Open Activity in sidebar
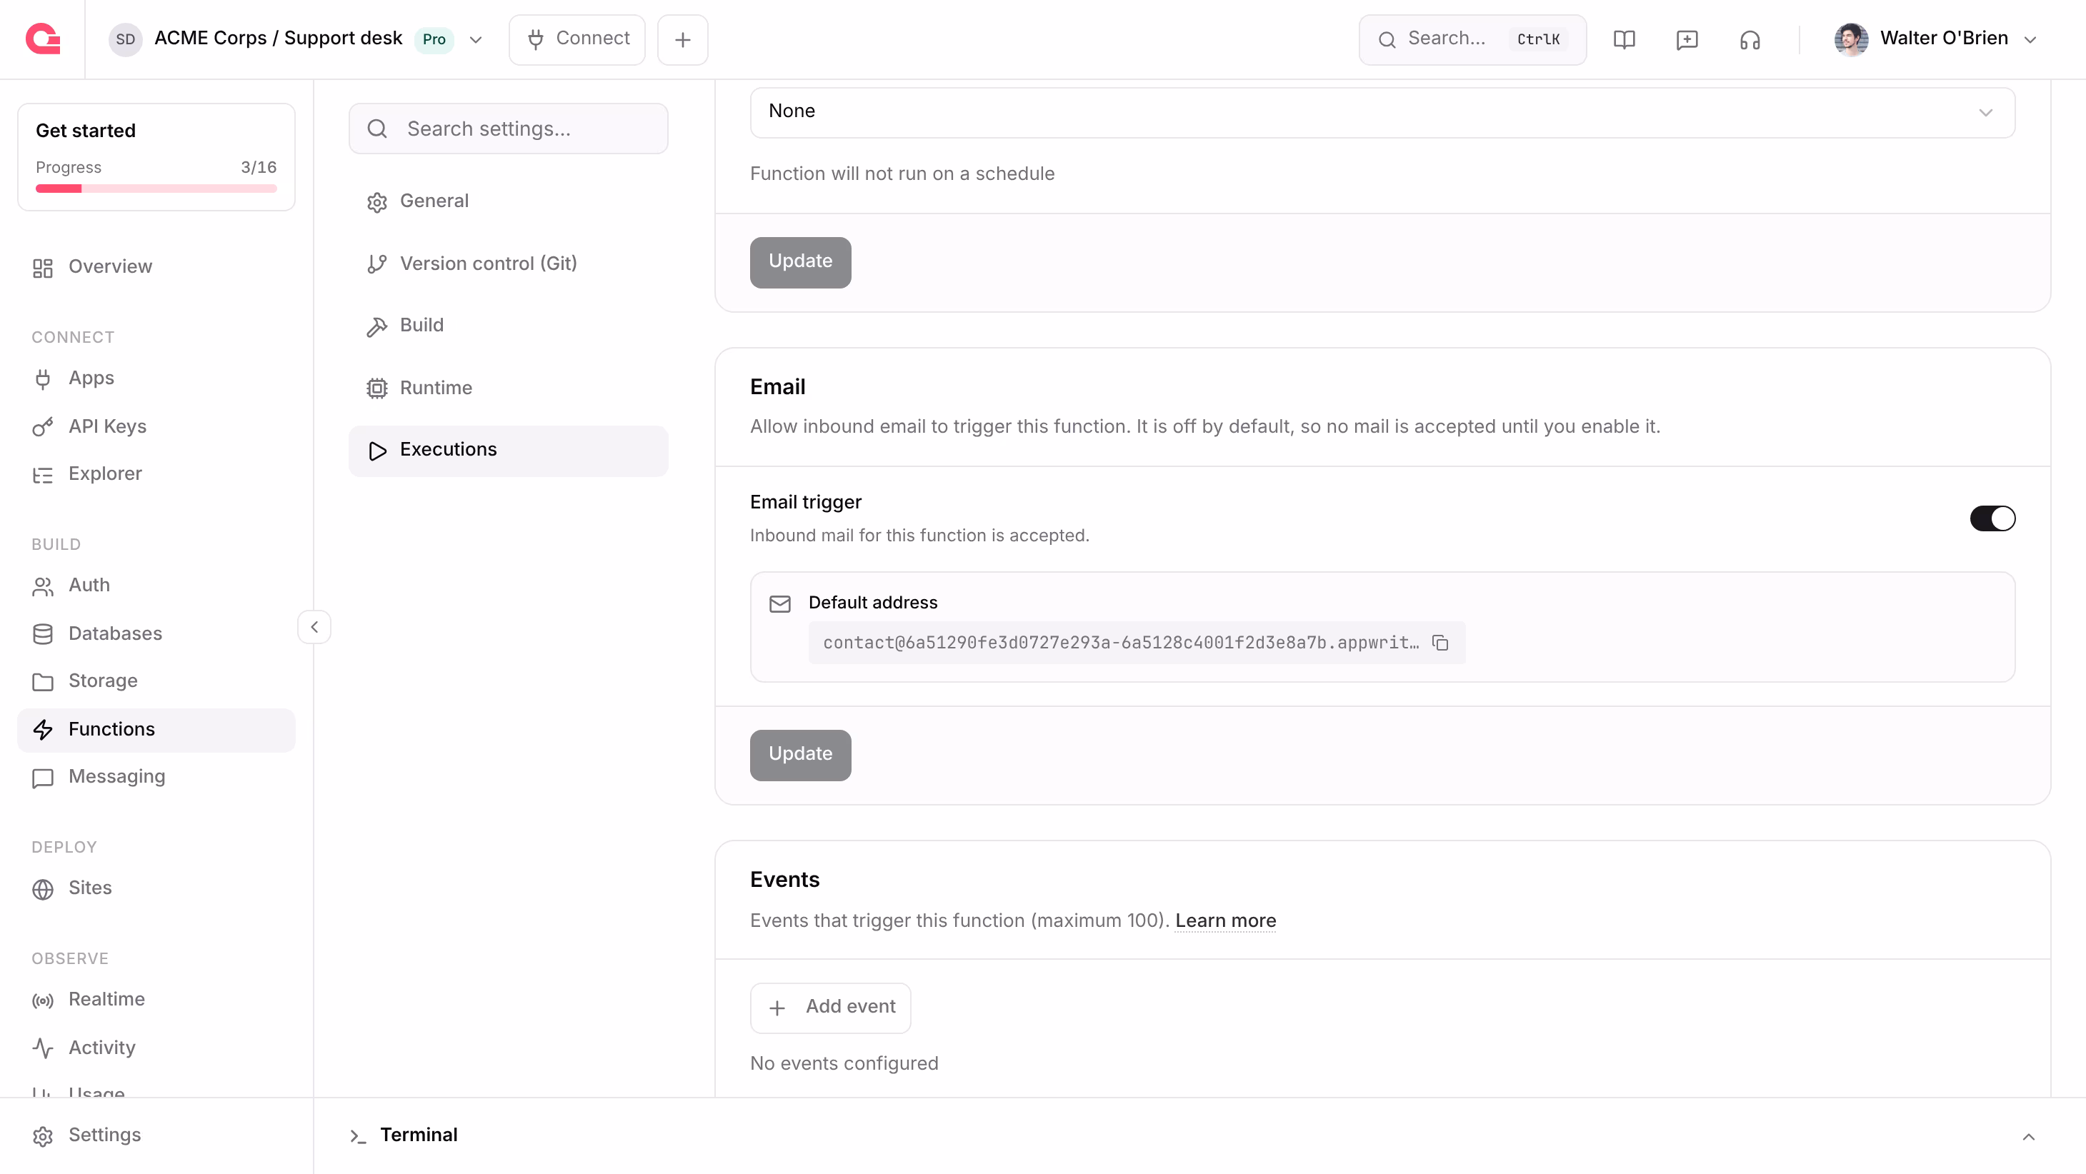The height and width of the screenshot is (1174, 2086). coord(156,1048)
